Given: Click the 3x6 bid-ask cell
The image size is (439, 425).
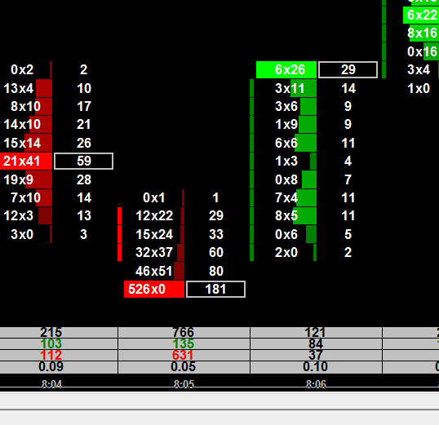Looking at the screenshot, I should pos(286,106).
